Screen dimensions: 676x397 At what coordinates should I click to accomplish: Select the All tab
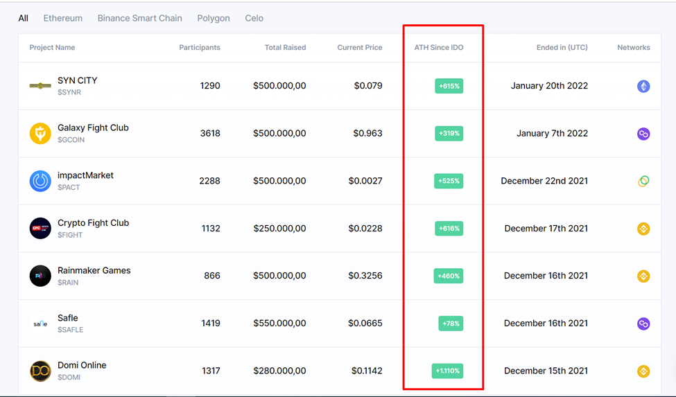point(24,18)
